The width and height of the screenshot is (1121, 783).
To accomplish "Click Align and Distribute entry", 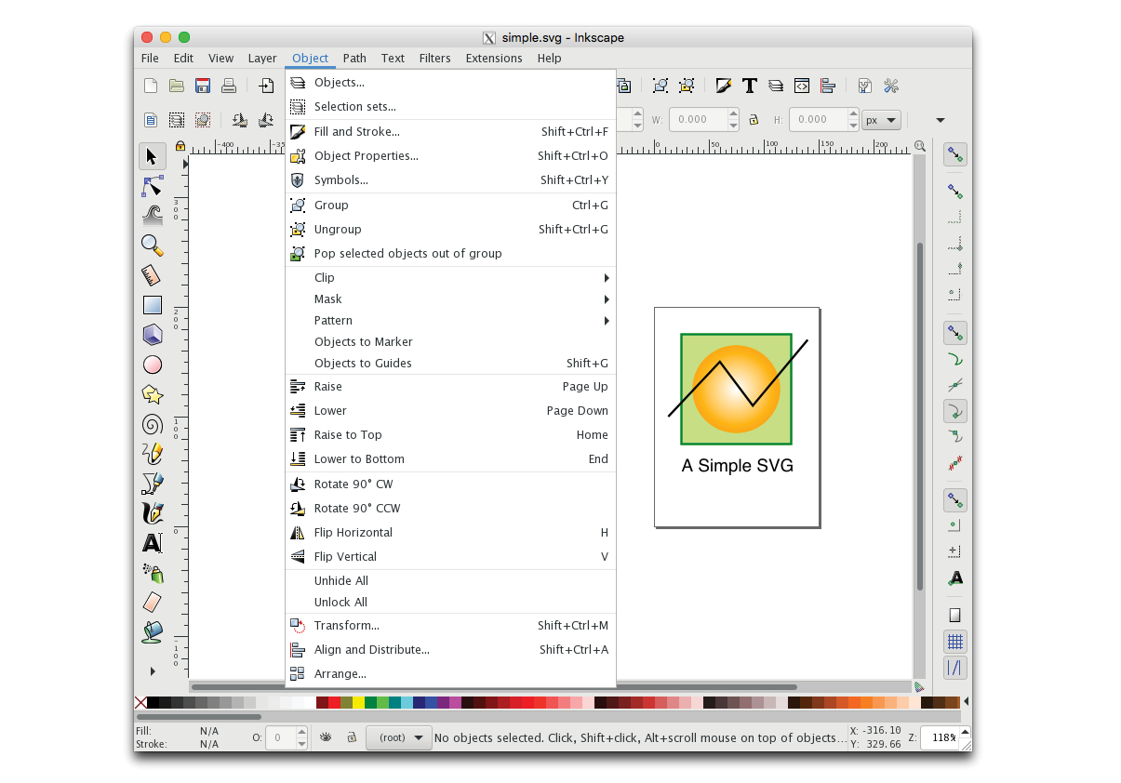I will coord(371,650).
